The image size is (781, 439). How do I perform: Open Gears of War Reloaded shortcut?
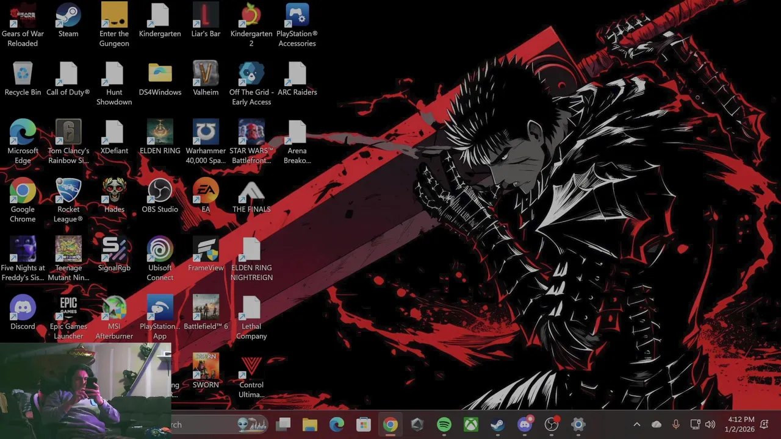(x=23, y=25)
